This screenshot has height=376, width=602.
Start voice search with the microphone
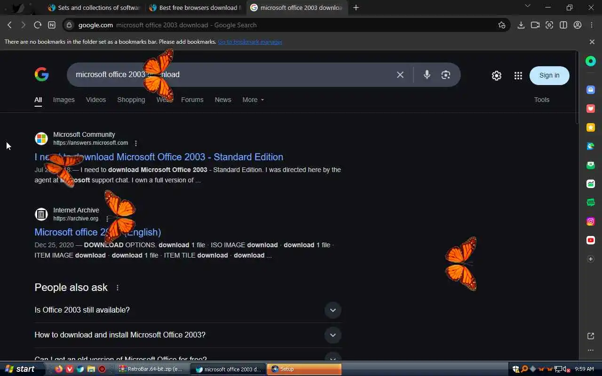[427, 75]
